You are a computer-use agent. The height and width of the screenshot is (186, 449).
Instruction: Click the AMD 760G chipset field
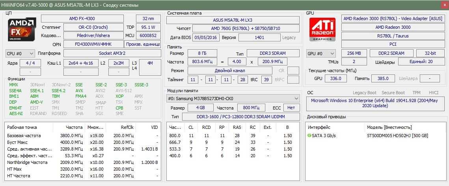246,29
